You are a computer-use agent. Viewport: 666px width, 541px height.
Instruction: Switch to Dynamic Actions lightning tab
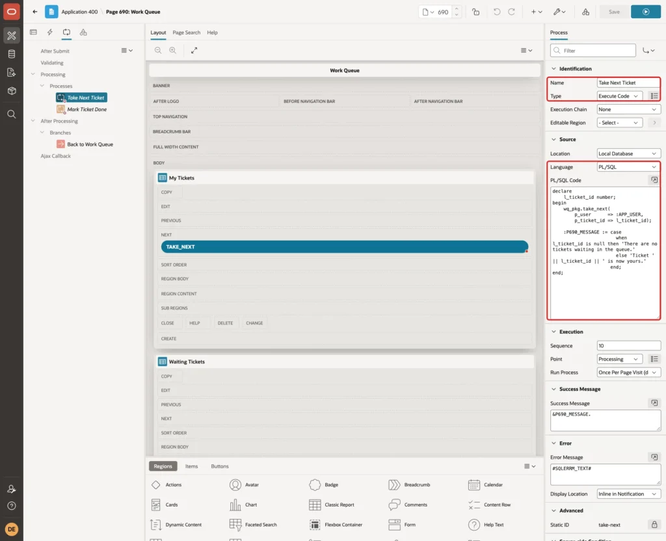pyautogui.click(x=49, y=33)
